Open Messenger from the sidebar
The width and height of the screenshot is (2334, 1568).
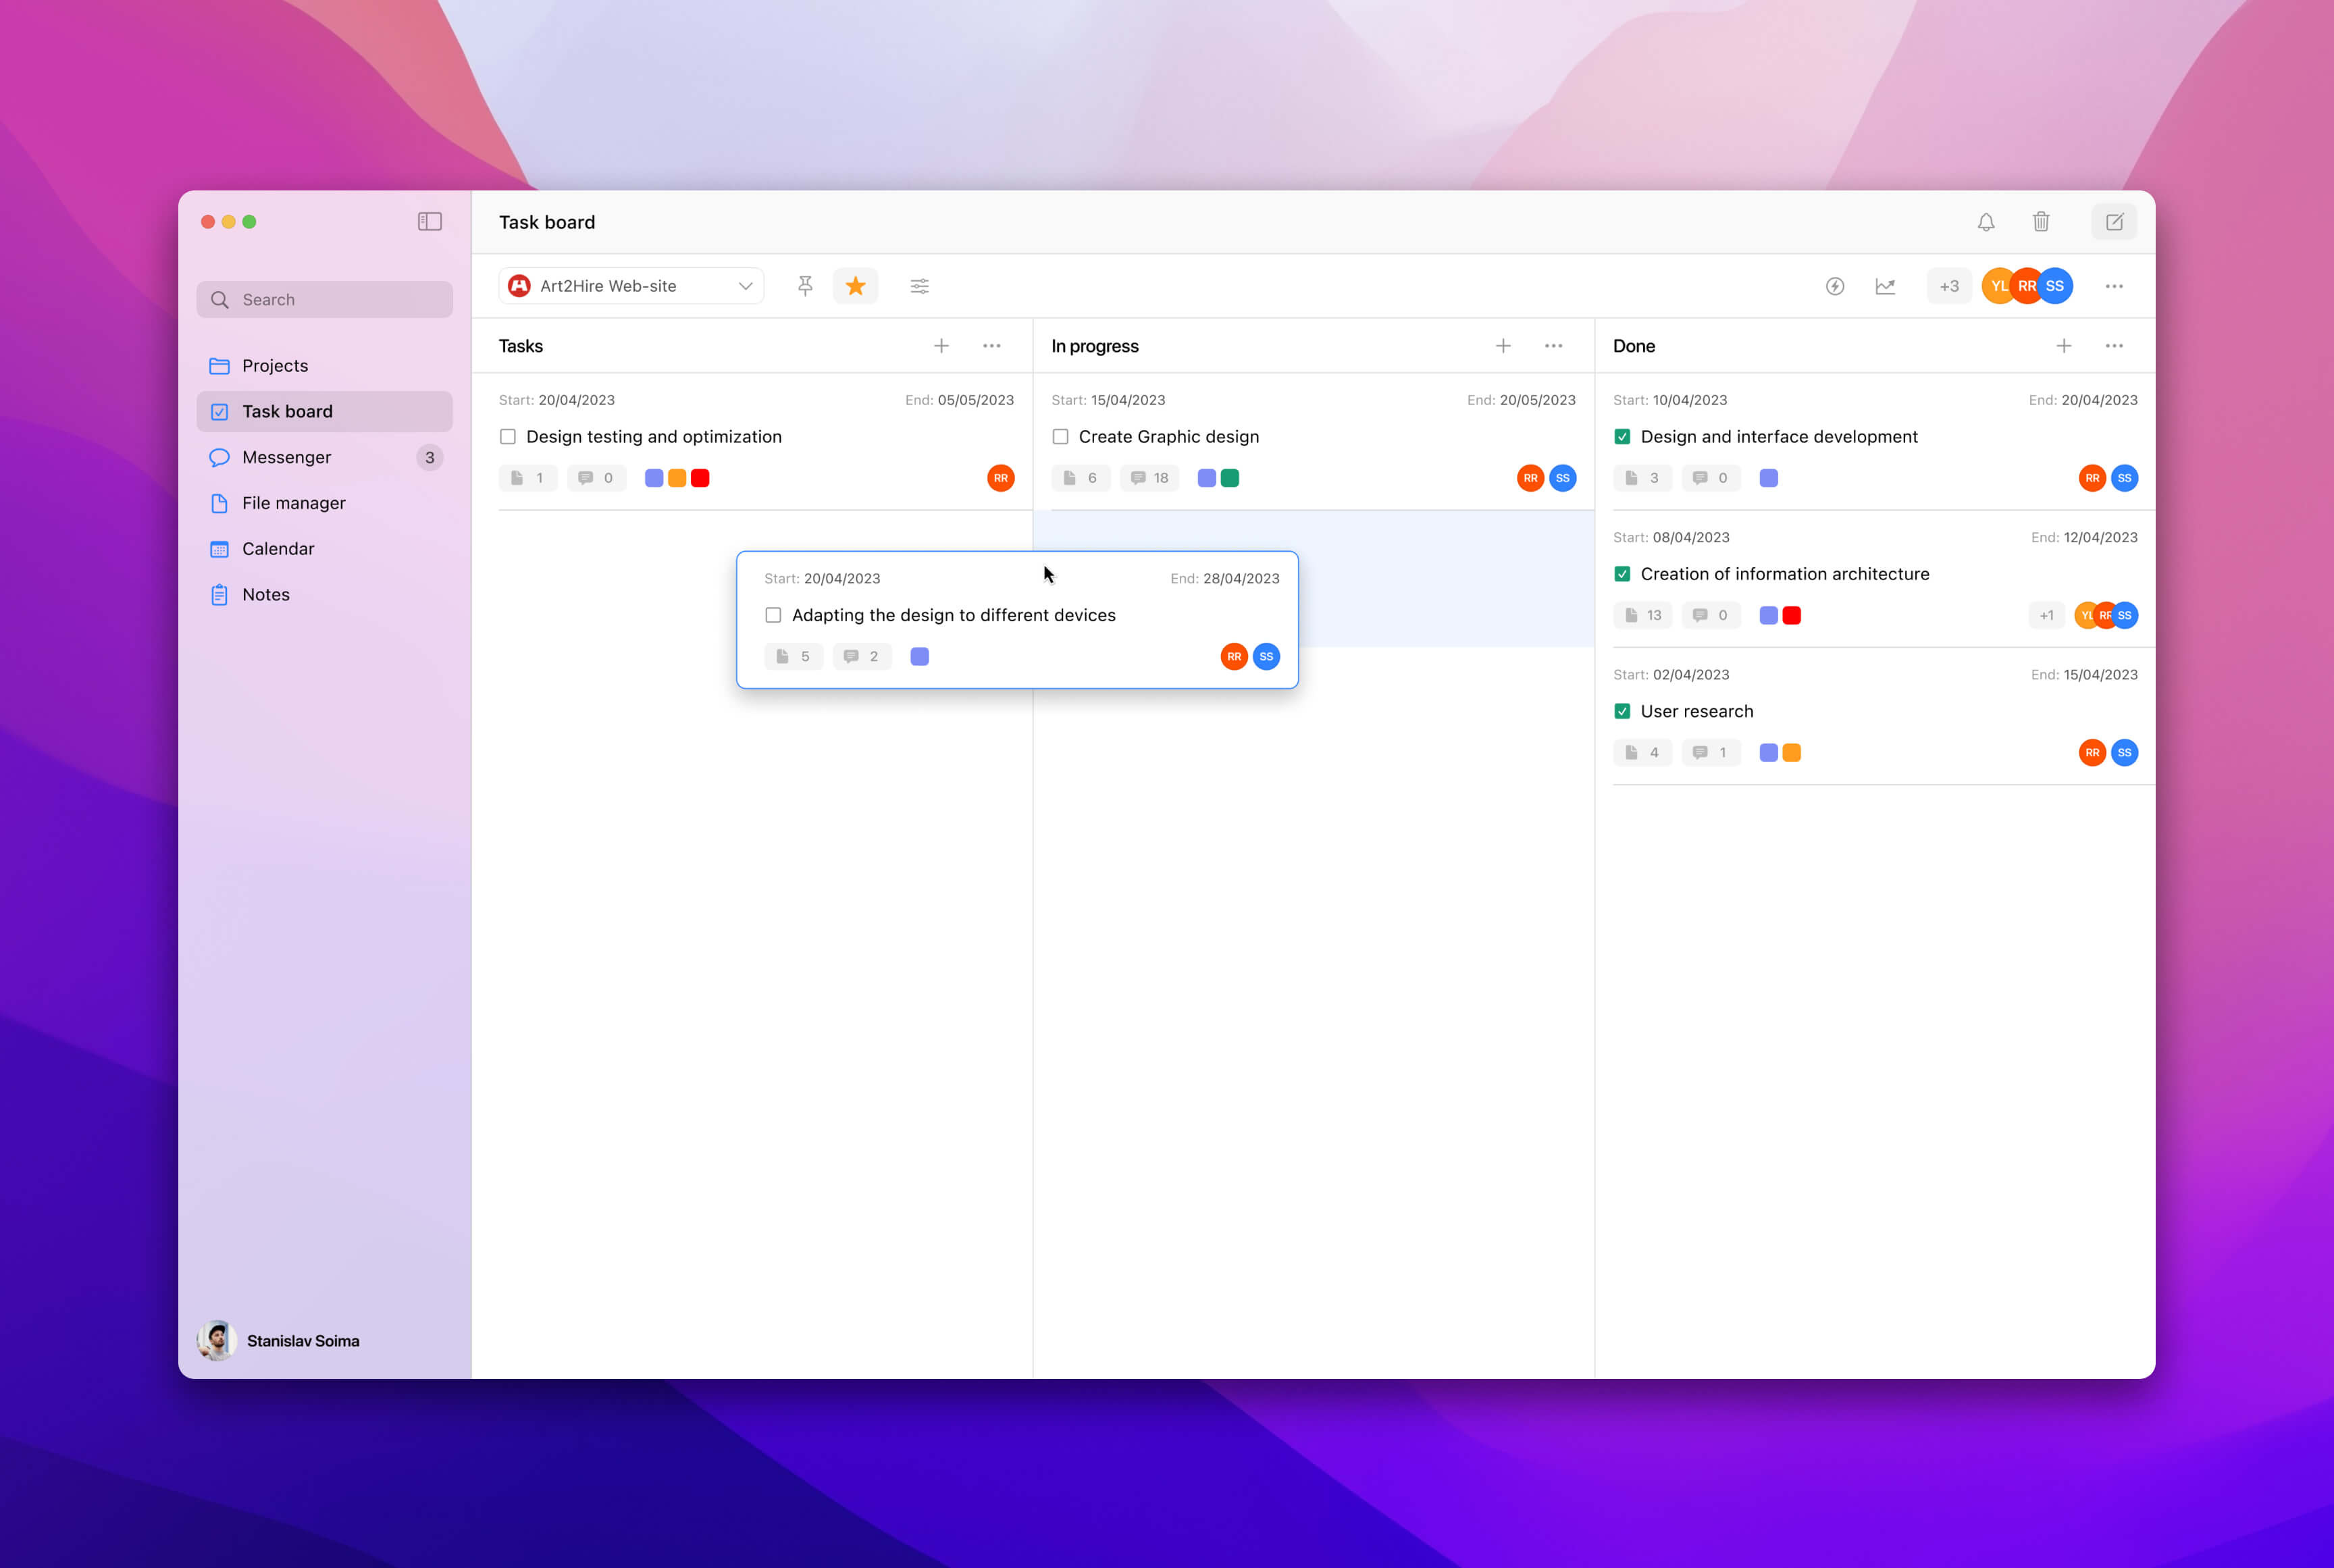coord(288,457)
